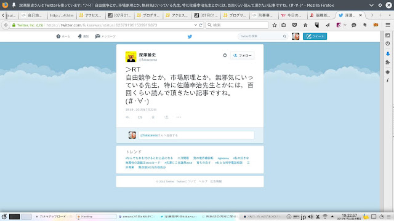Click the sidebar history clock icon
This screenshot has height=221, width=394.
click(388, 44)
